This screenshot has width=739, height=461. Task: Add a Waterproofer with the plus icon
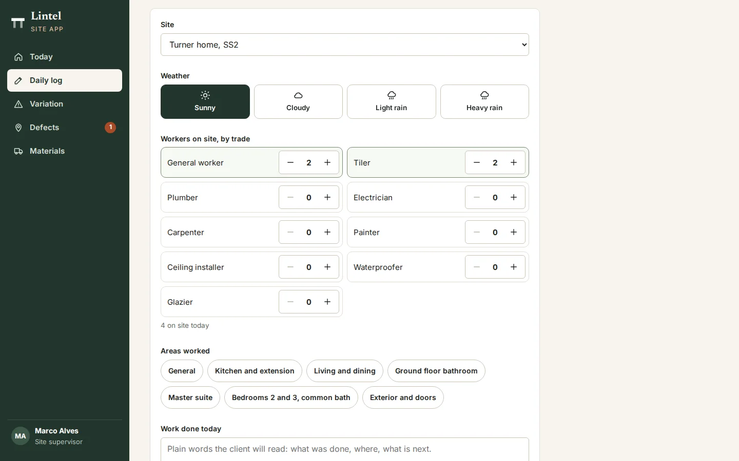click(514, 267)
